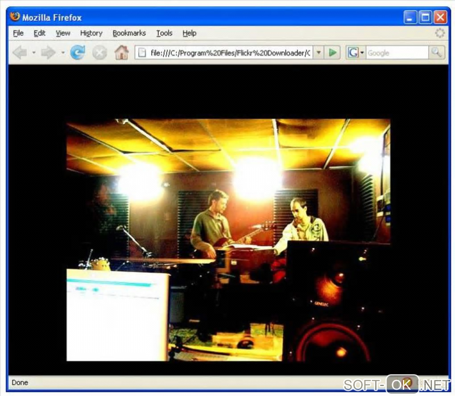Open the File menu
The image size is (455, 396).
coord(18,33)
